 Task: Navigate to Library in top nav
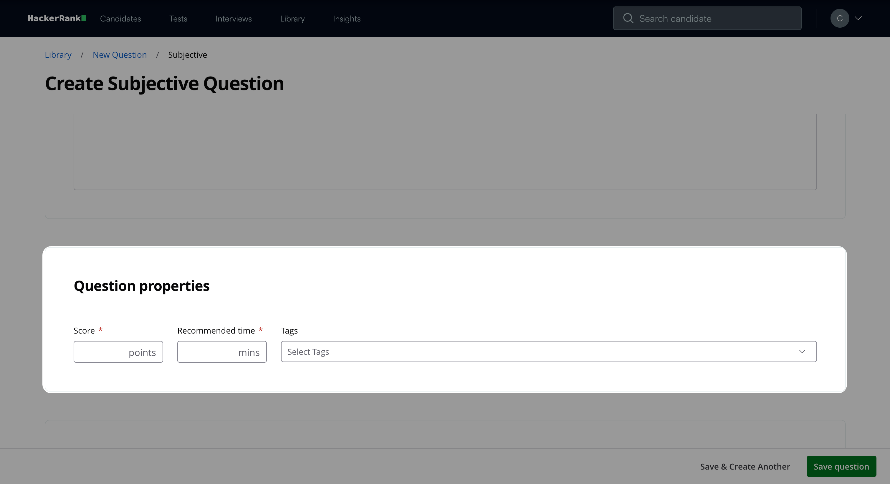tap(292, 19)
